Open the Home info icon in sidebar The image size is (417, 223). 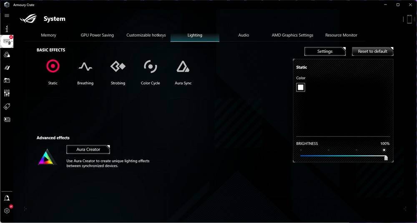(x=7, y=29)
